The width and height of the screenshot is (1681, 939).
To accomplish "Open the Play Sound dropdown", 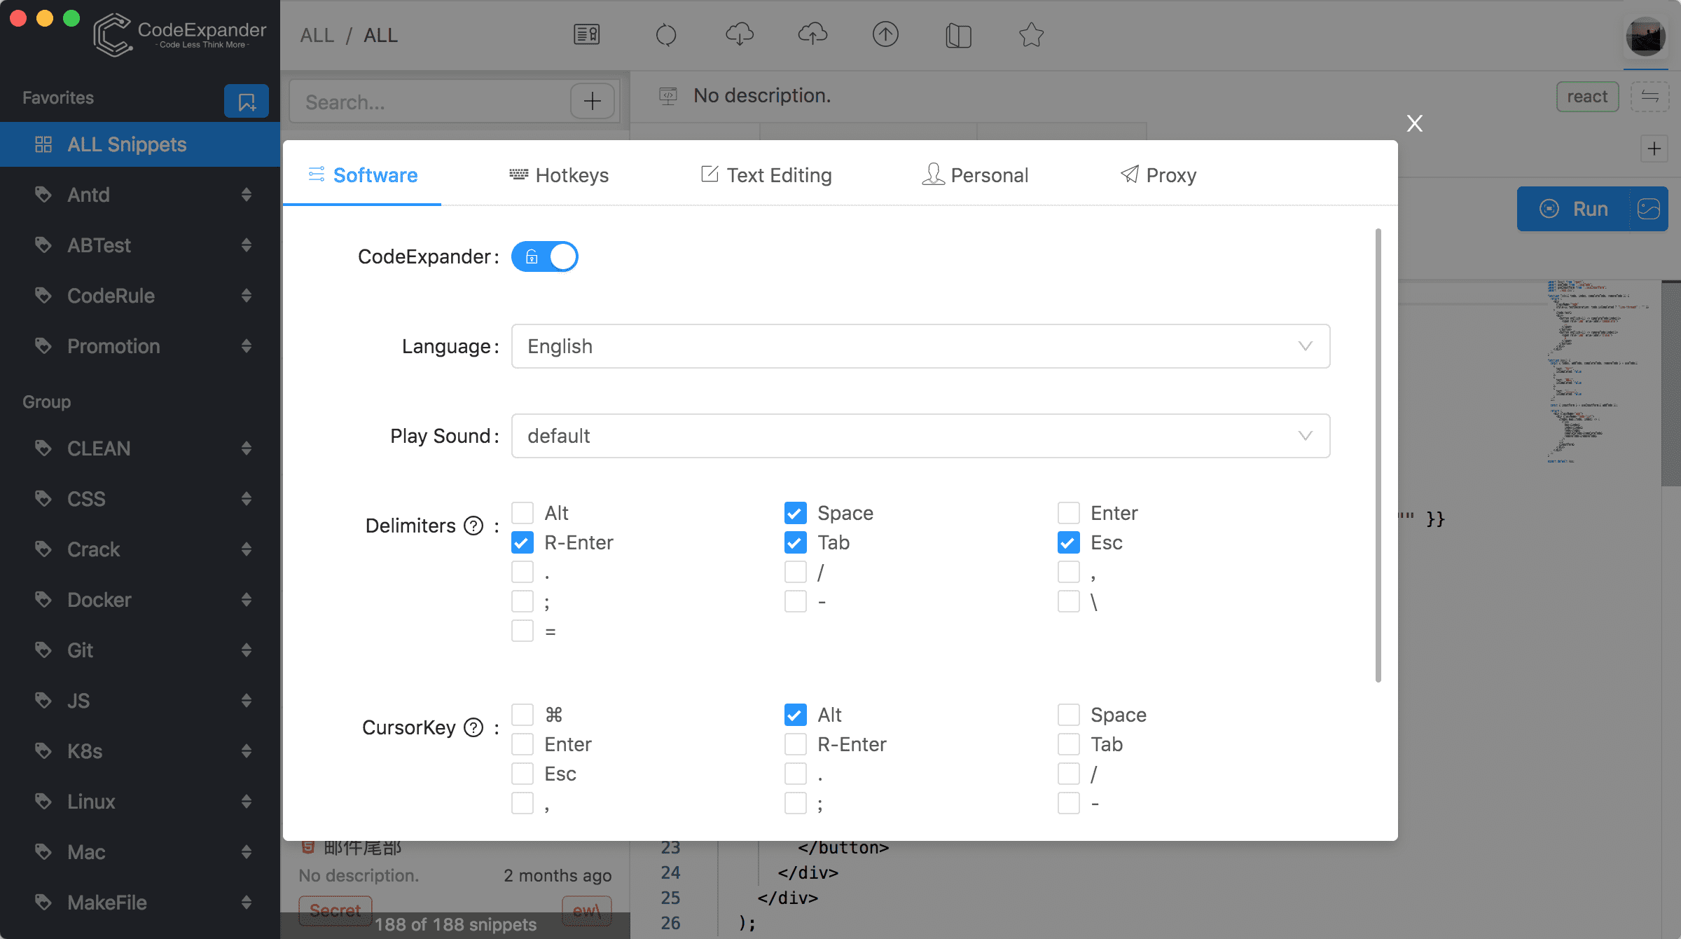I will point(920,436).
